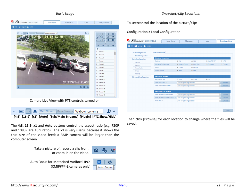This screenshot has height=190, width=246.
Task: Click the PTZ auto-rotate center button
Action: (101, 37)
